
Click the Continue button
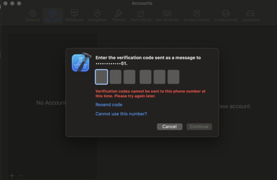click(x=199, y=127)
